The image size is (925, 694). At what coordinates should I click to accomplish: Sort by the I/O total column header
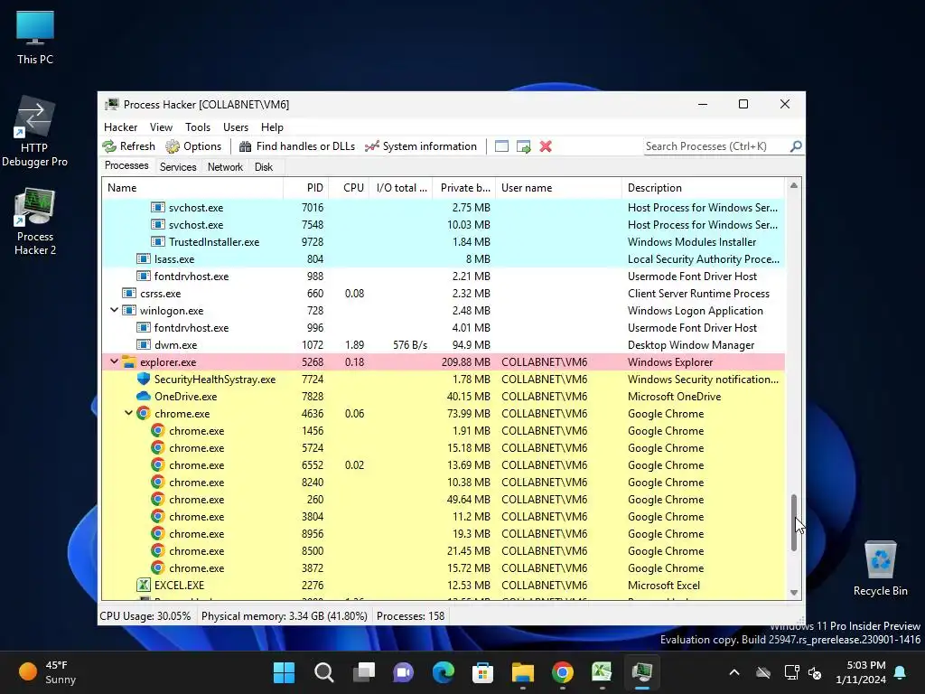(x=401, y=188)
